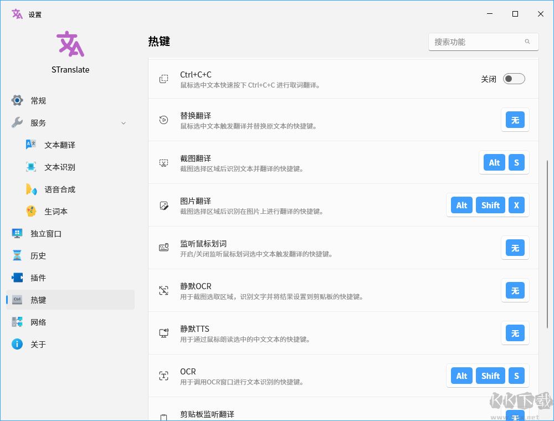Click the 插件 puzzle piece icon
The width and height of the screenshot is (554, 421).
click(x=17, y=278)
